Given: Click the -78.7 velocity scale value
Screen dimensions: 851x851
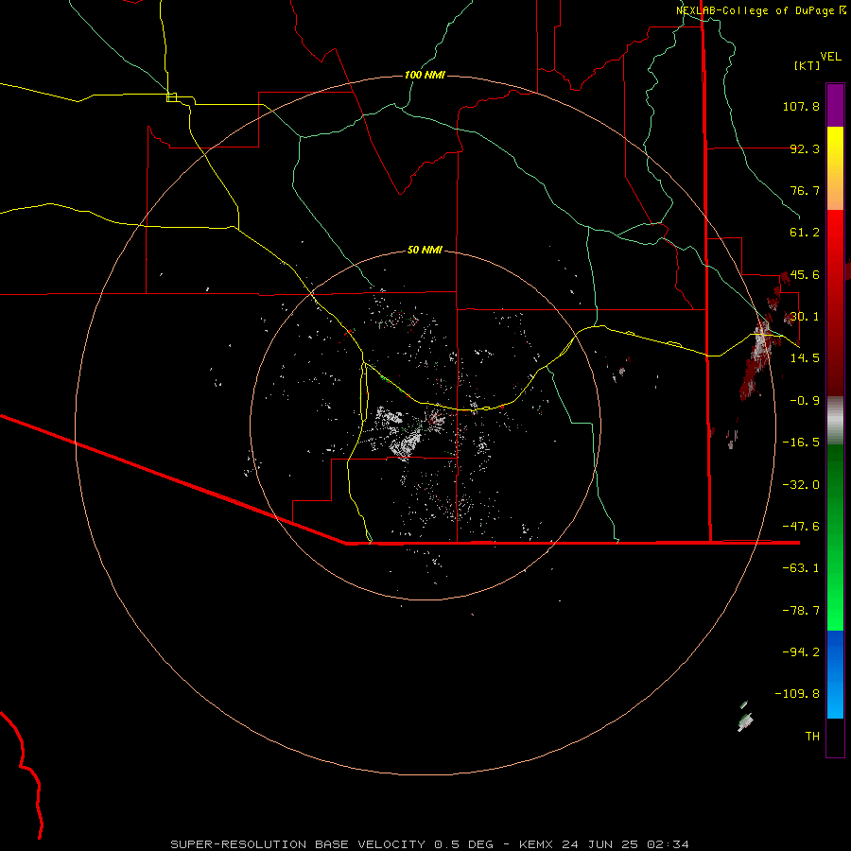Looking at the screenshot, I should (801, 611).
